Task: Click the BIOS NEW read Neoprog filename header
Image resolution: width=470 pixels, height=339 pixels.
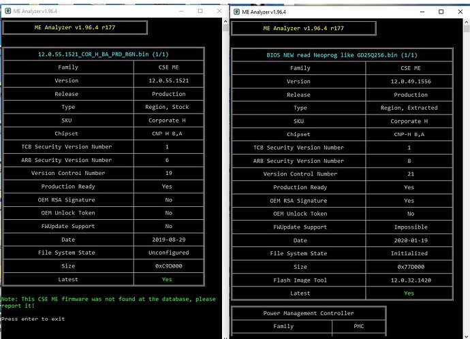Action: tap(342, 55)
